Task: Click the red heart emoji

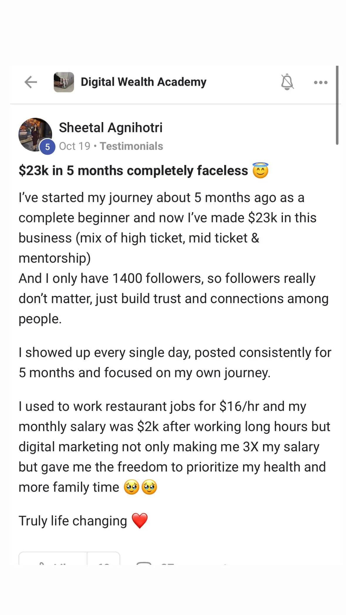Action: click(140, 521)
